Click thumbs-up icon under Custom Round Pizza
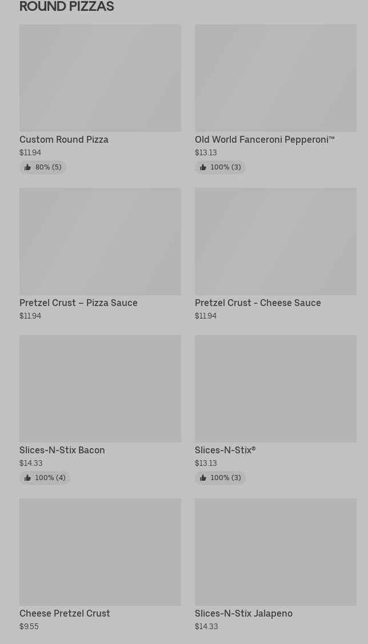The image size is (368, 644). pyautogui.click(x=27, y=167)
